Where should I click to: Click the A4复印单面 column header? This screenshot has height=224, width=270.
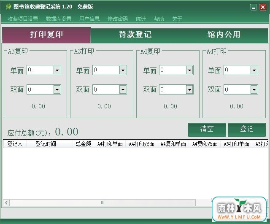(x=173, y=144)
